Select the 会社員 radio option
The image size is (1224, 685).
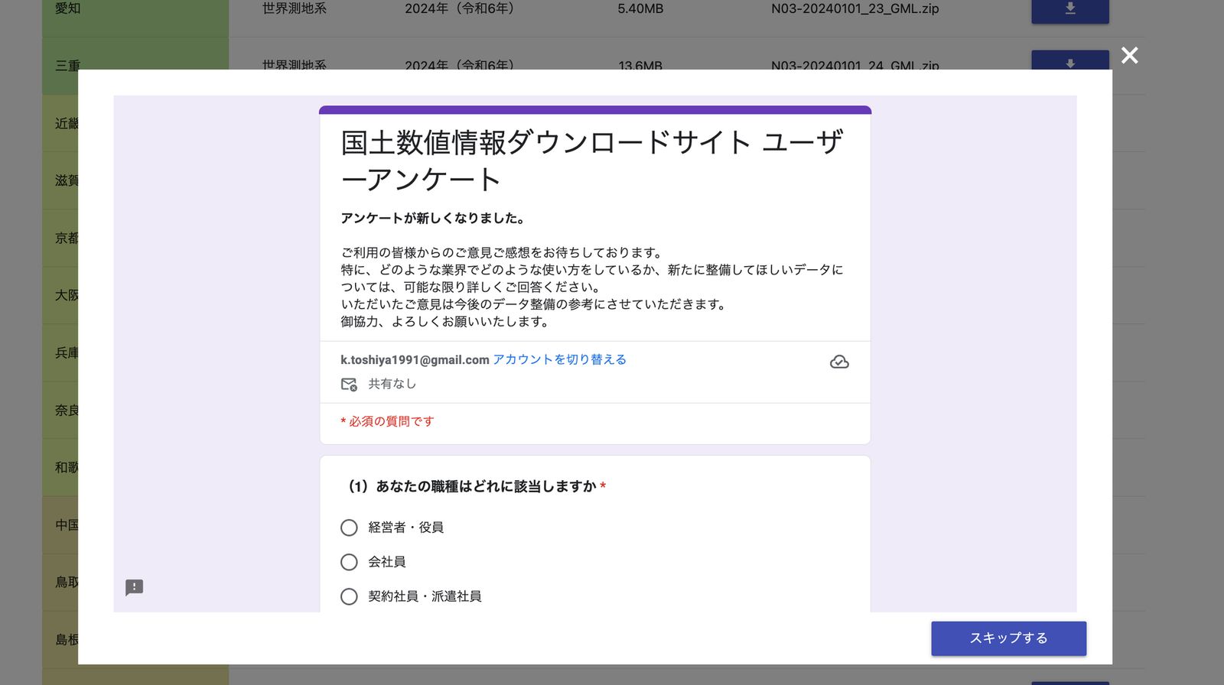point(349,562)
